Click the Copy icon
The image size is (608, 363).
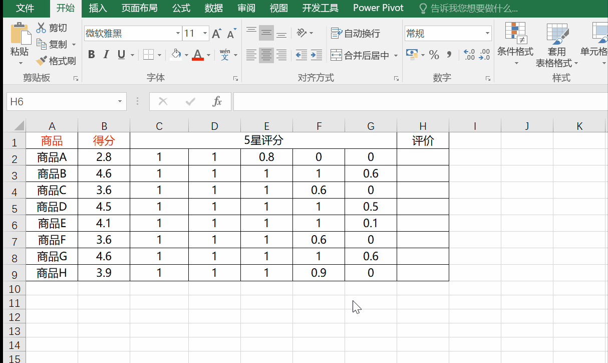41,44
